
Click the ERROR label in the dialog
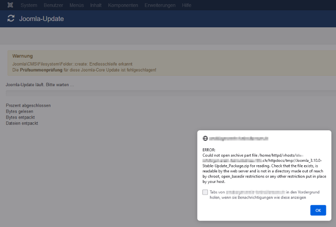coord(209,150)
